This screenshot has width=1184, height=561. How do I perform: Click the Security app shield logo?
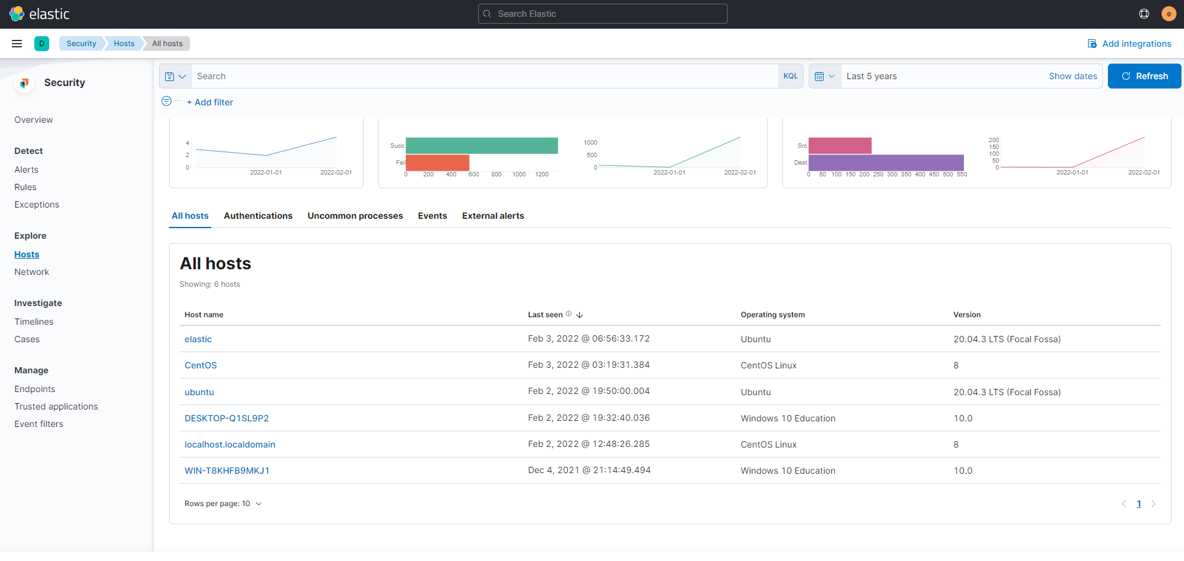pyautogui.click(x=24, y=83)
